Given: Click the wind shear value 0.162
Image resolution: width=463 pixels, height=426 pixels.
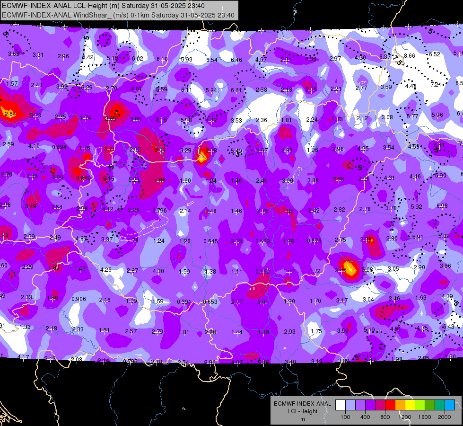Looking at the screenshot, I should pos(263,271).
